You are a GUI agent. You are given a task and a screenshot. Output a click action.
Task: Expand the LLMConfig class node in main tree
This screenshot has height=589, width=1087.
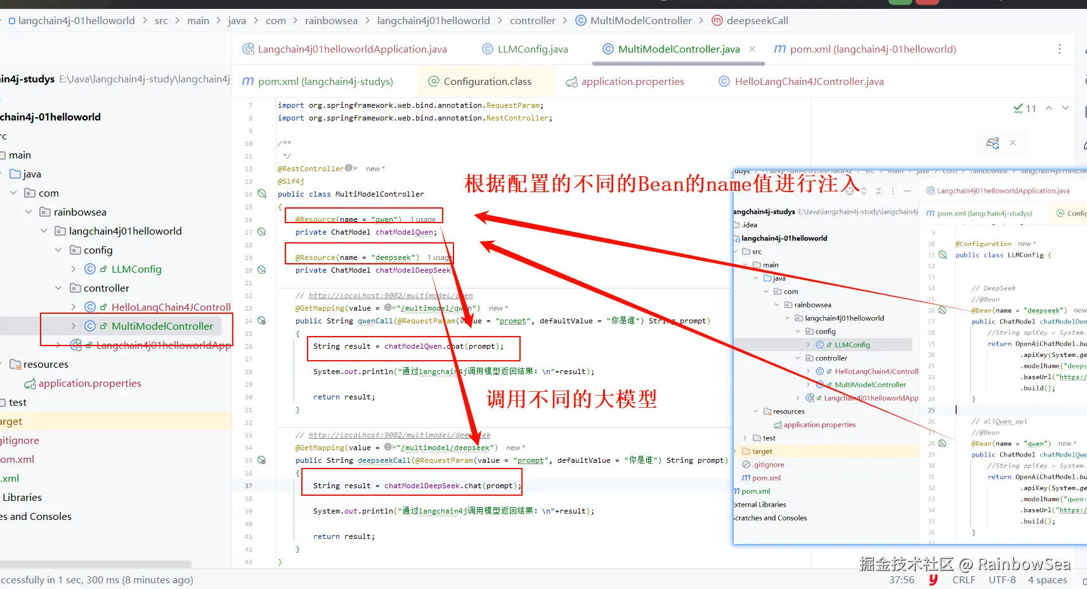pos(74,269)
